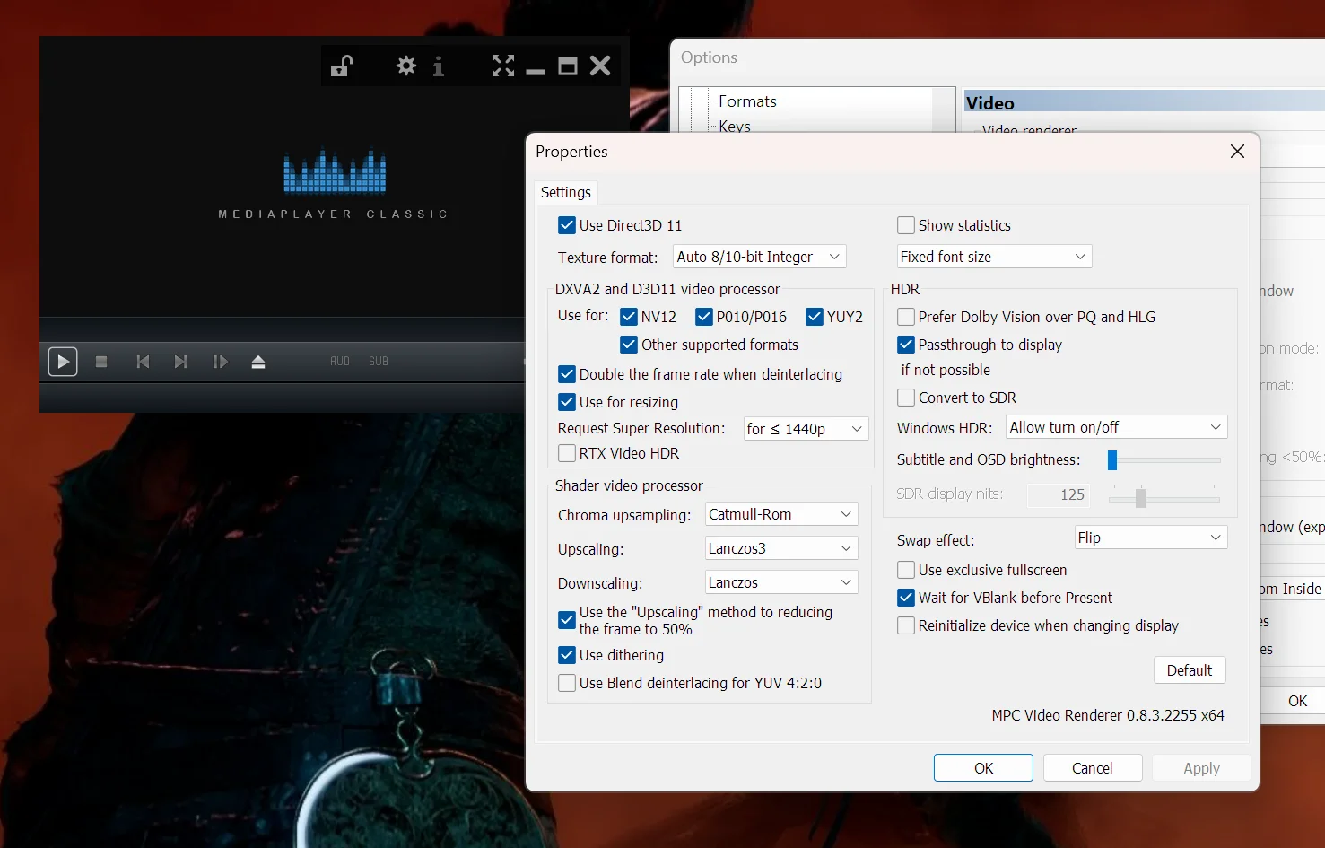Click the Play button in the player
This screenshot has height=848, width=1325.
63,362
